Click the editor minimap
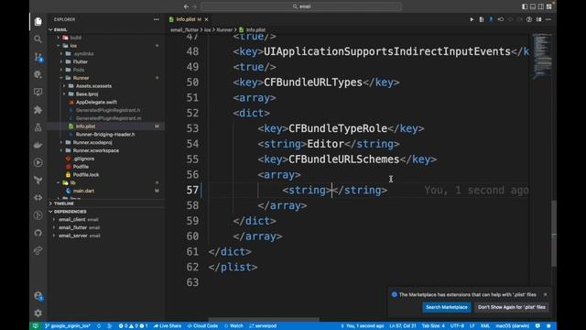 click(x=541, y=56)
